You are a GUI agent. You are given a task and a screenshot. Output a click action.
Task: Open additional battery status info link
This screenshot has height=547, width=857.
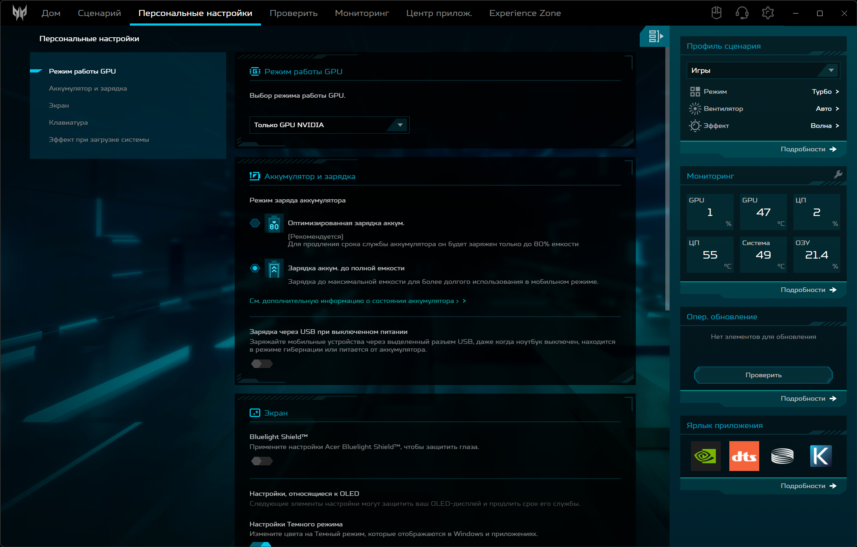(357, 301)
